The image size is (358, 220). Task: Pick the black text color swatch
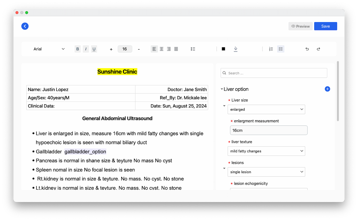point(223,49)
